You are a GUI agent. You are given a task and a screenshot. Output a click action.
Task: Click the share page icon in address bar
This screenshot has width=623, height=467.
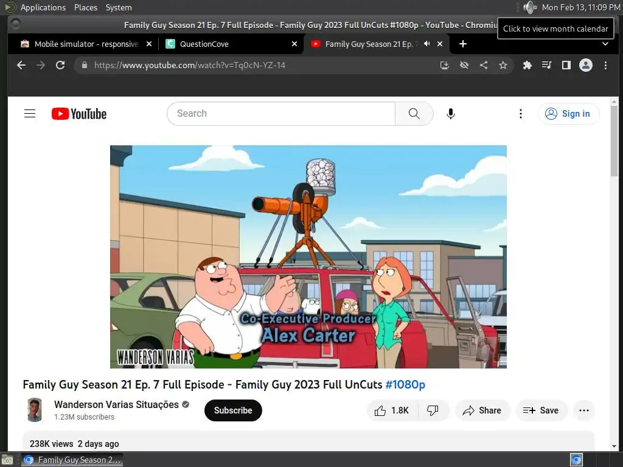tap(484, 65)
